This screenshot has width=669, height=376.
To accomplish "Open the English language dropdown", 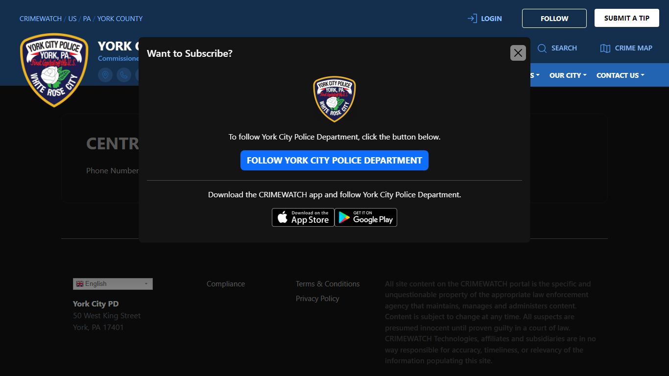I will coord(113,284).
